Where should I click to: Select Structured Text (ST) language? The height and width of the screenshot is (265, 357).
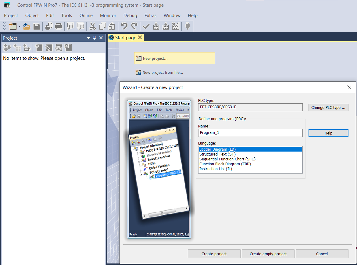click(x=217, y=154)
